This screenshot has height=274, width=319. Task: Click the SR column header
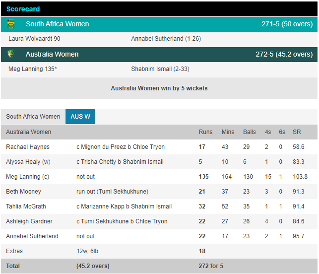[x=297, y=132]
